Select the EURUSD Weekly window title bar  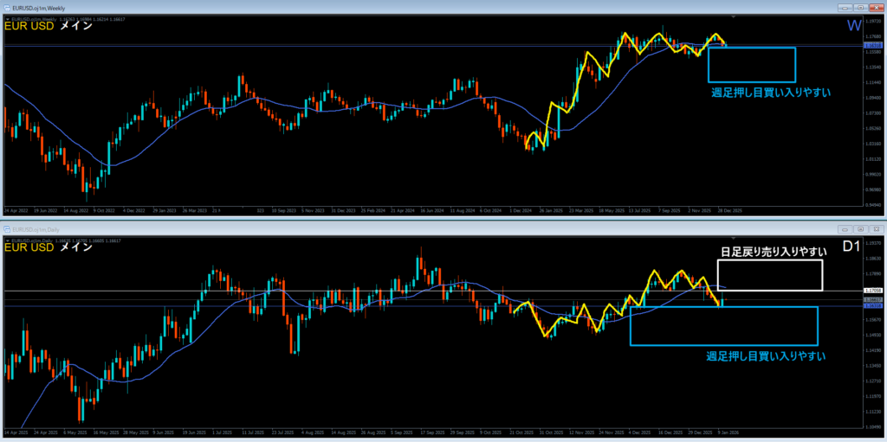(346, 7)
